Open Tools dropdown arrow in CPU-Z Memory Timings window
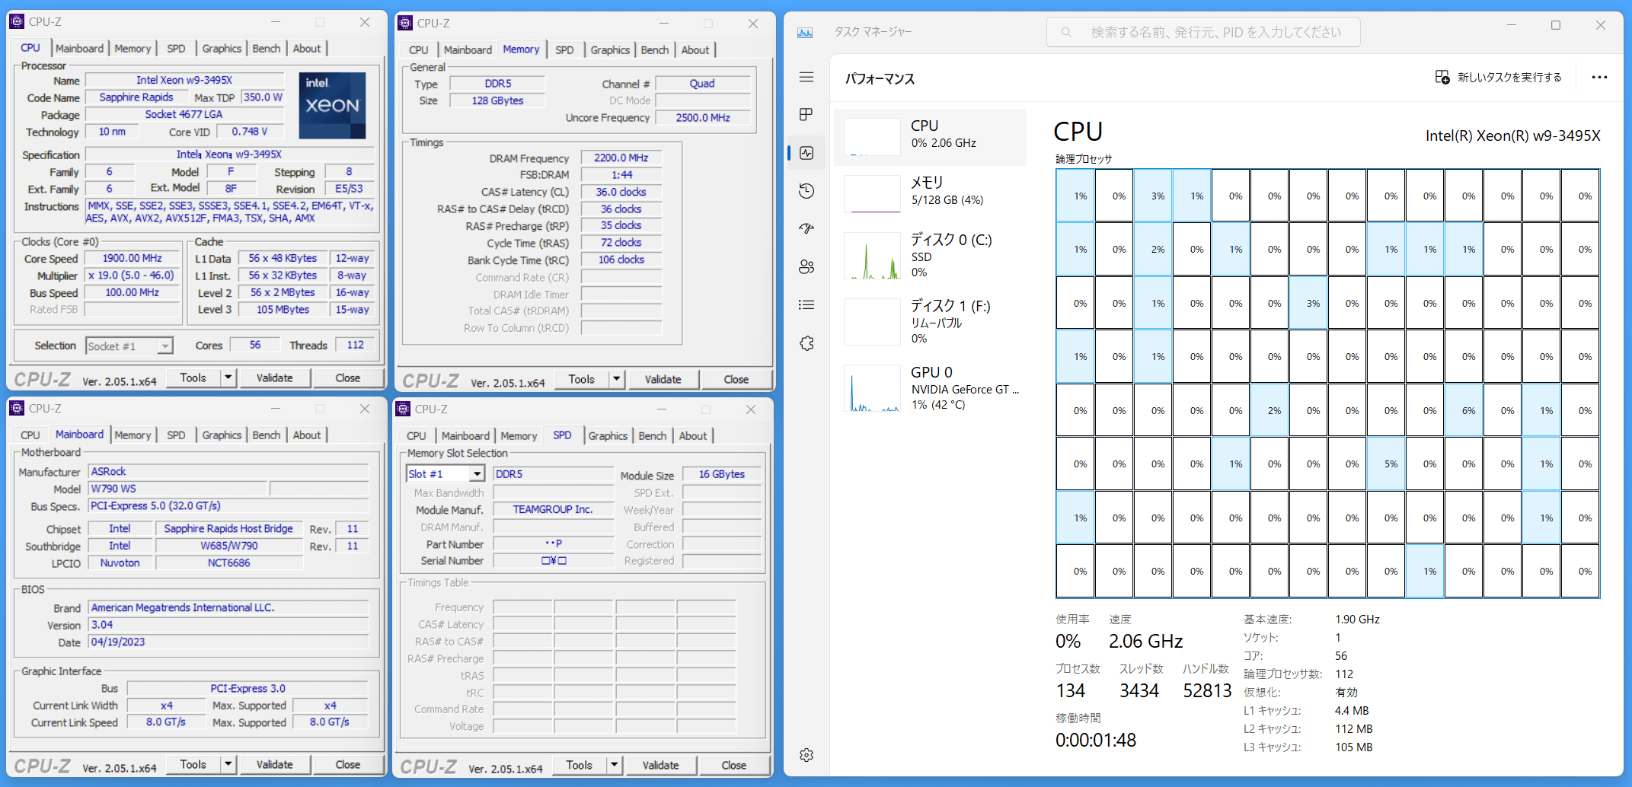 coord(616,379)
